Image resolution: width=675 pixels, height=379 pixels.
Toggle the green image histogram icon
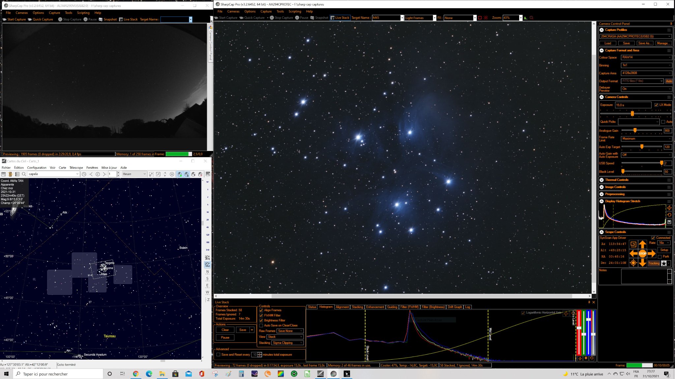pos(526,18)
